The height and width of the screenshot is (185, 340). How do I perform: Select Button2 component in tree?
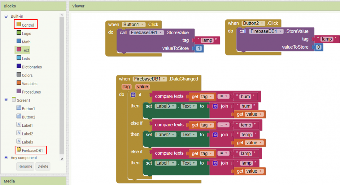pos(26,117)
